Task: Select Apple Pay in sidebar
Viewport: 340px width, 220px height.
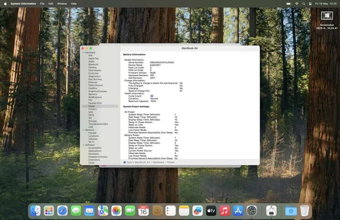Action: [x=93, y=59]
